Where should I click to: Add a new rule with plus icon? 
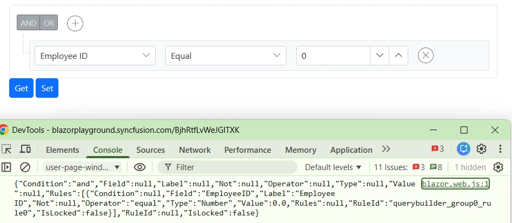(x=75, y=23)
